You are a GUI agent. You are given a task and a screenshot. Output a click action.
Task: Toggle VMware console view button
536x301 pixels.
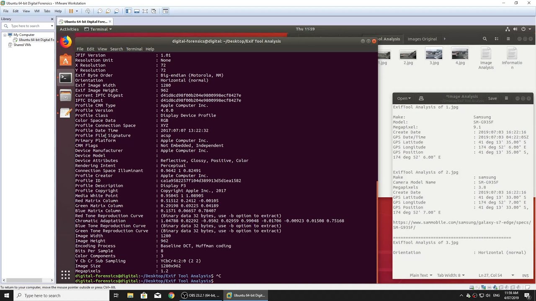[165, 11]
